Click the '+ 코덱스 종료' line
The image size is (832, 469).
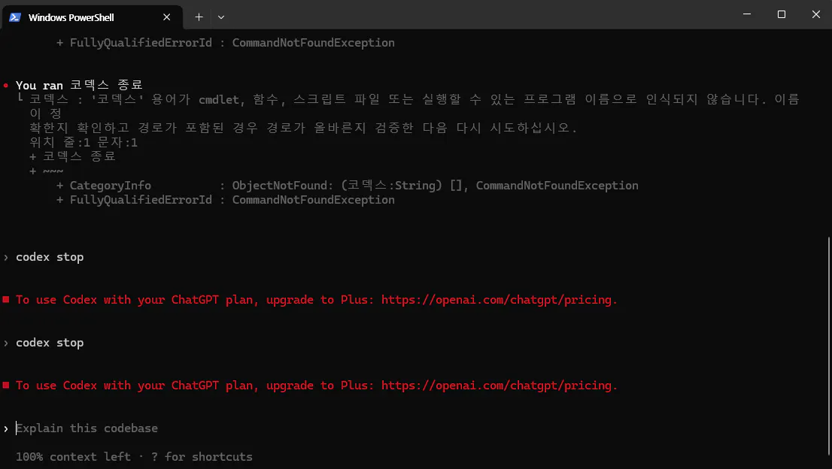(x=73, y=157)
